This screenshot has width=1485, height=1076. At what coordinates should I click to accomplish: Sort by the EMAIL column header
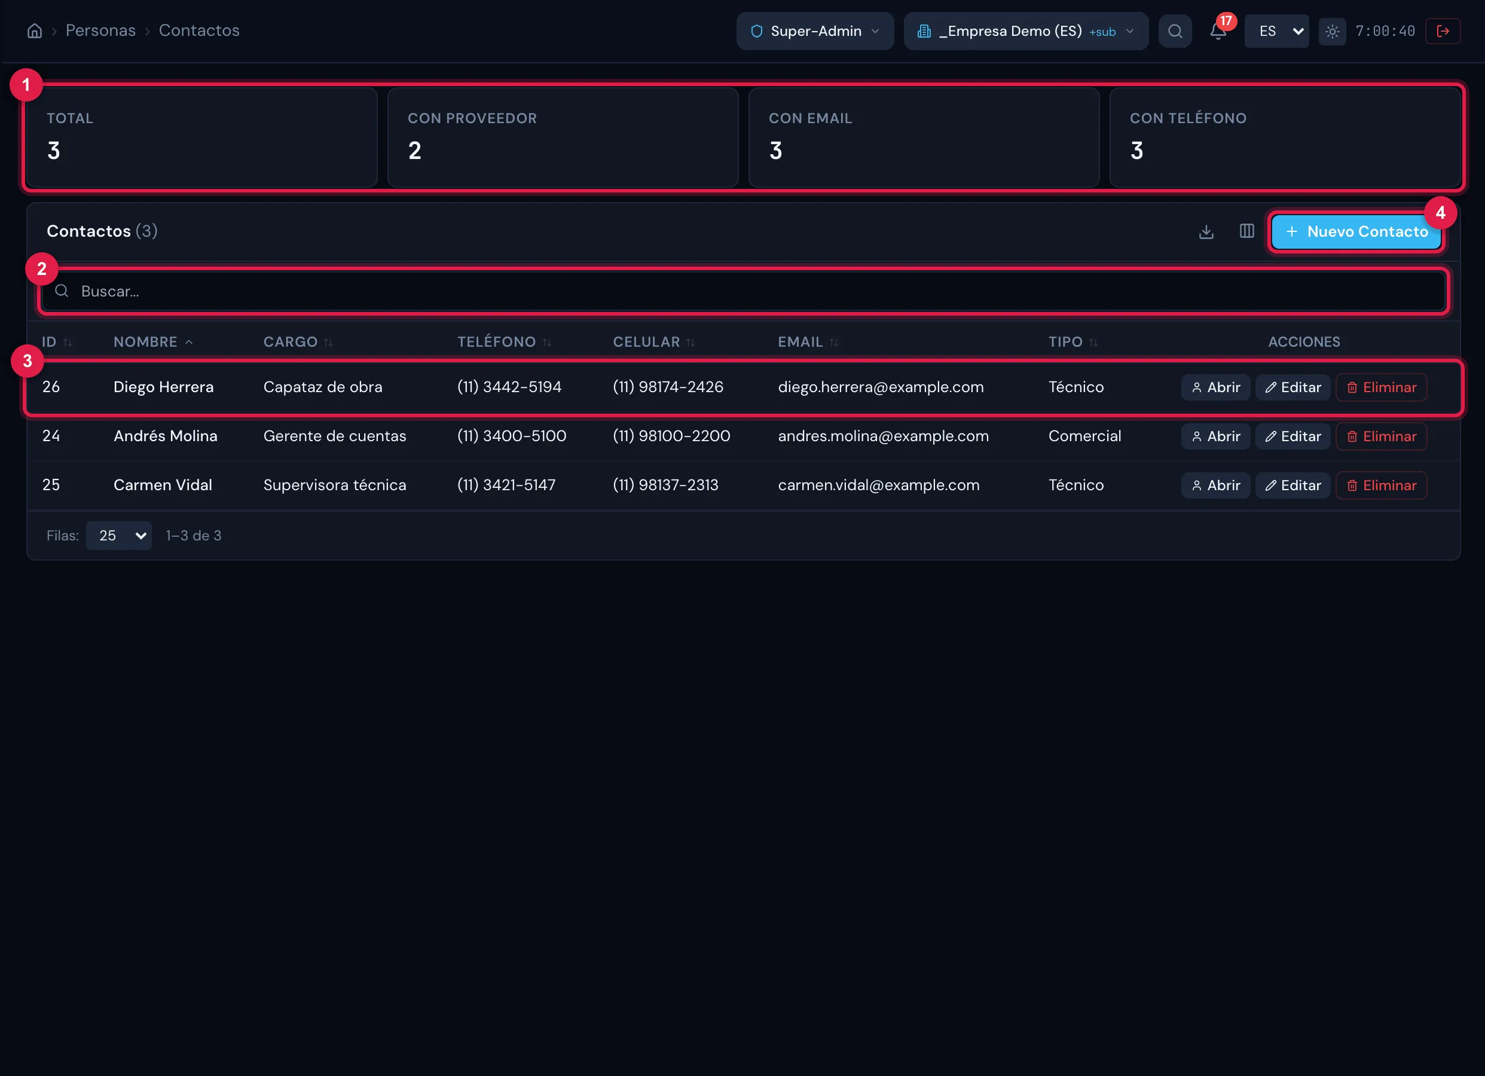808,342
